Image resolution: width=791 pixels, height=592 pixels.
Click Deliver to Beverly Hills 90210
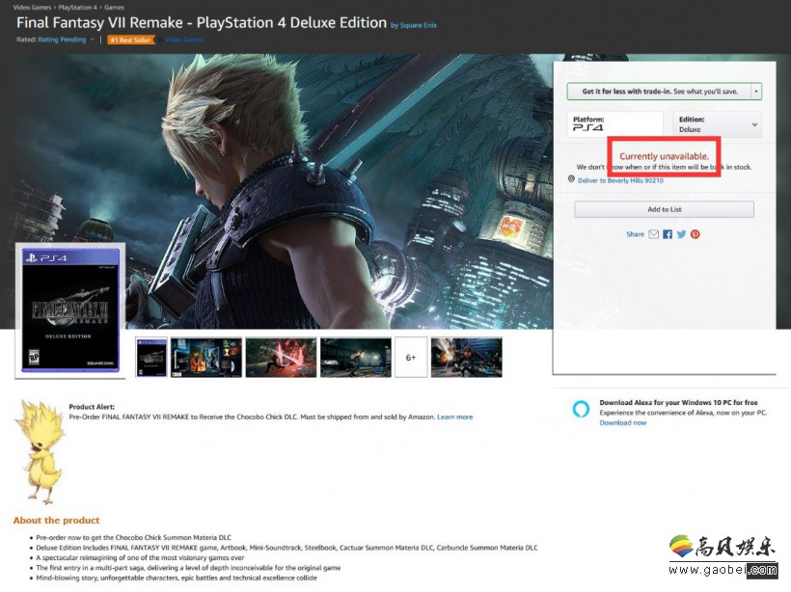pos(620,180)
